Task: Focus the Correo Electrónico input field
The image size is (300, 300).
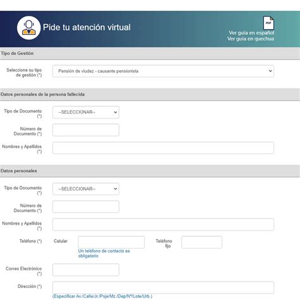Action: tap(86, 270)
